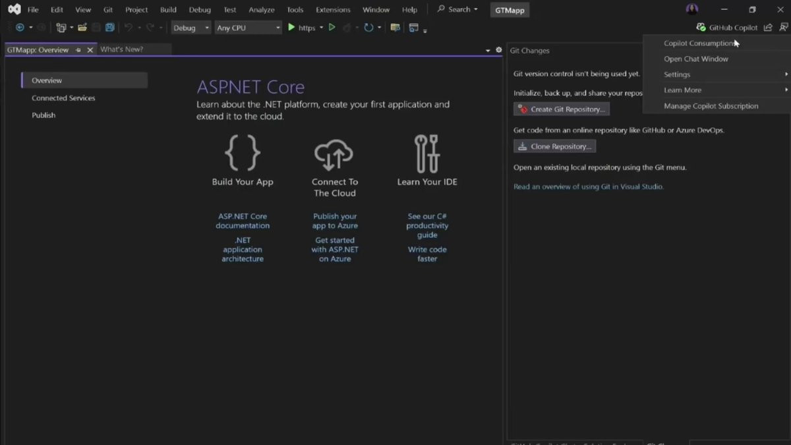The image size is (791, 445).
Task: Expand the Navigate Backward history dropdown arrow
Action: [x=30, y=28]
